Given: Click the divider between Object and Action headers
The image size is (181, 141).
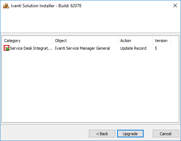Looking at the screenshot, I should [118, 41].
